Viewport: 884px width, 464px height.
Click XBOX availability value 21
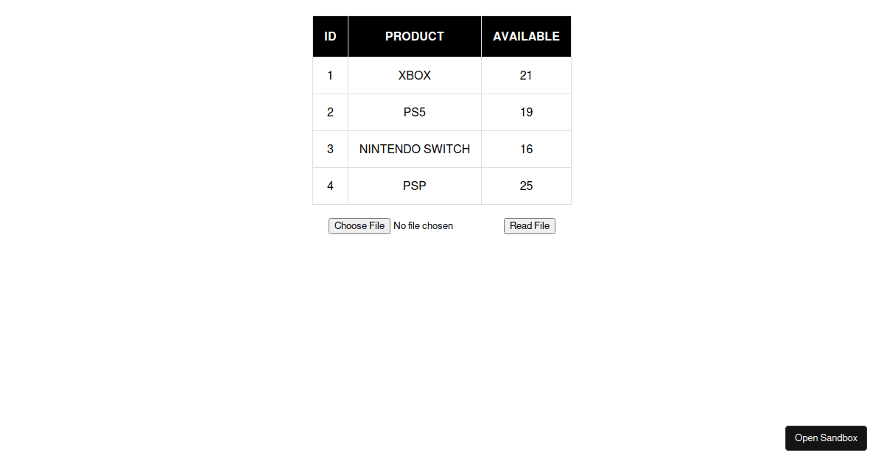point(526,75)
